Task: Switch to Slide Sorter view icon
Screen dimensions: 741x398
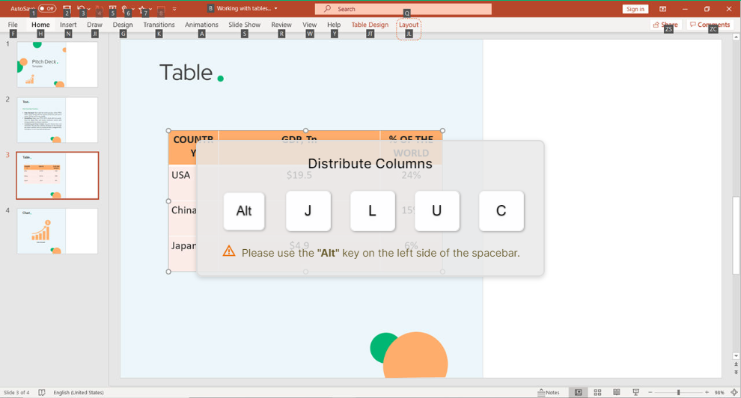Action: tap(597, 392)
